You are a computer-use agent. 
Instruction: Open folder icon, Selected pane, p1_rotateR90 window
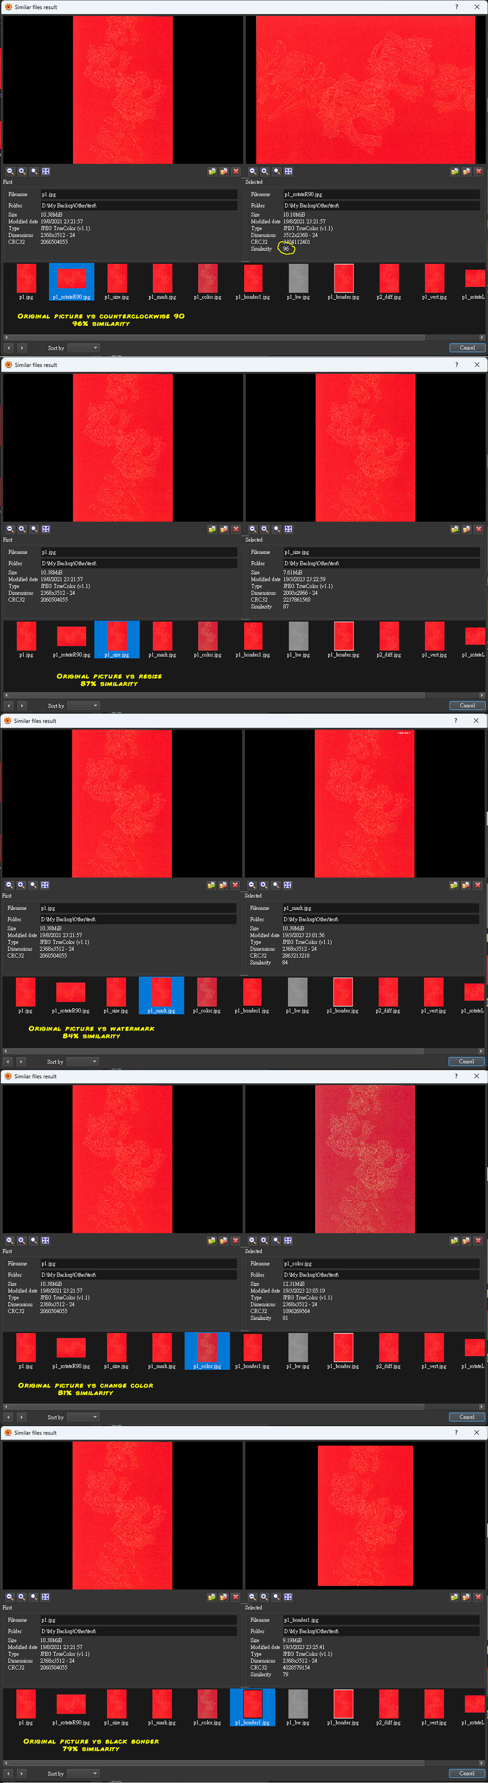tap(455, 171)
